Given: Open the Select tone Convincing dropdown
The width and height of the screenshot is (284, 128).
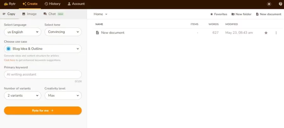Looking at the screenshot, I should [x=63, y=32].
